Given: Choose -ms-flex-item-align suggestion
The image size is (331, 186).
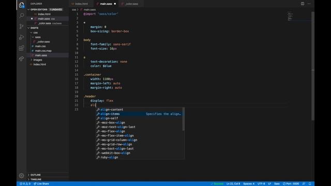Looking at the screenshot, I should click(x=139, y=135).
